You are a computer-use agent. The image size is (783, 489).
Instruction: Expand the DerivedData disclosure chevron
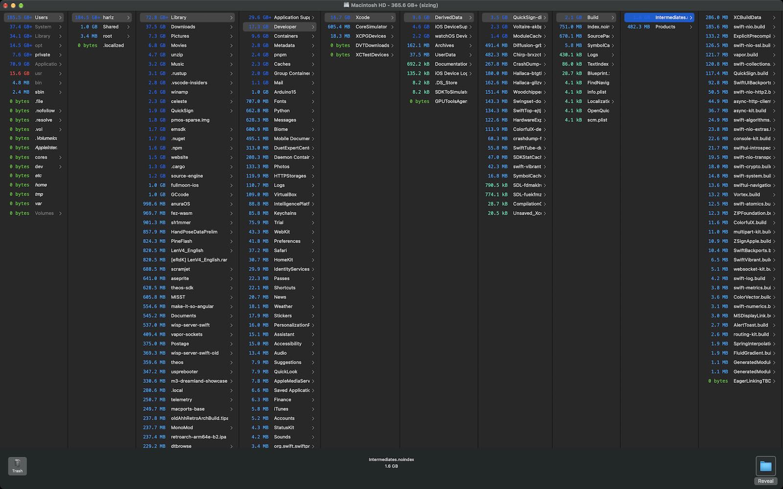click(471, 17)
